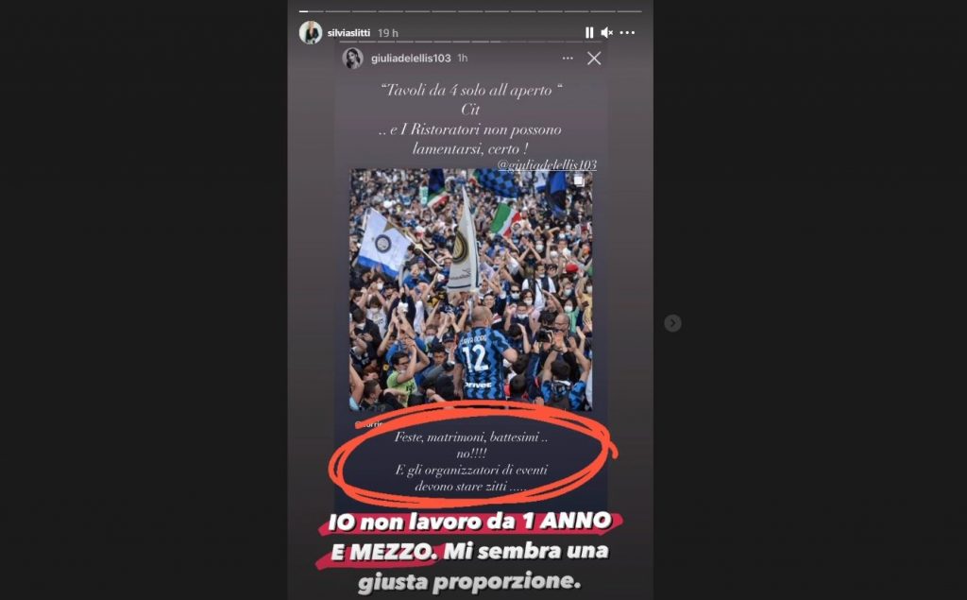
Task: Open the crowd celebration photo
Action: click(470, 290)
